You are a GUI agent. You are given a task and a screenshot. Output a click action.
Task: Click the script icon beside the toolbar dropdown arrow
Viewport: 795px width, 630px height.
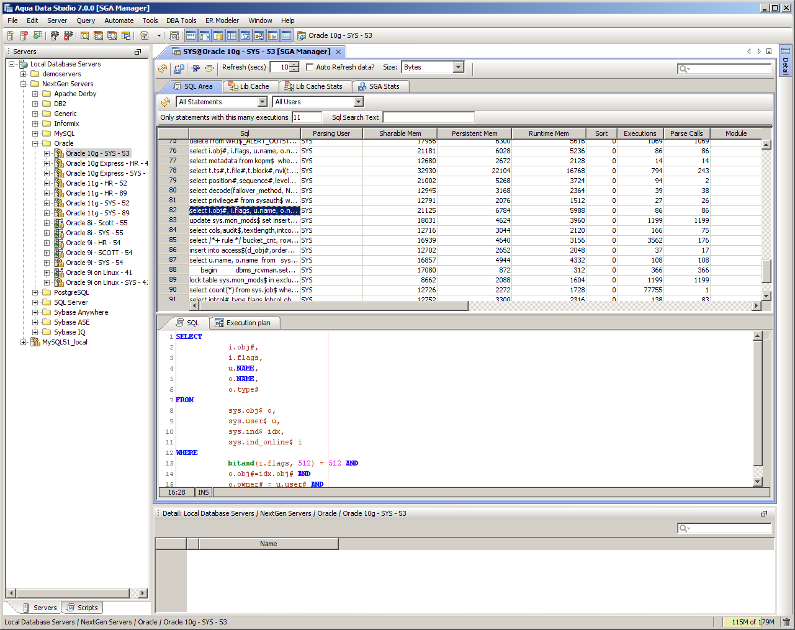[x=145, y=35]
